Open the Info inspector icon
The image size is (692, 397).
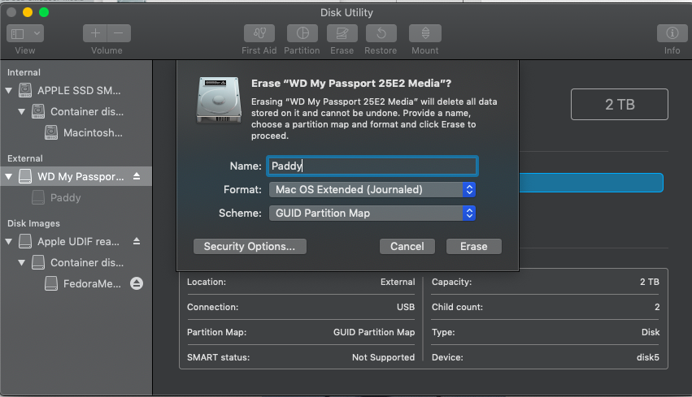(x=672, y=33)
